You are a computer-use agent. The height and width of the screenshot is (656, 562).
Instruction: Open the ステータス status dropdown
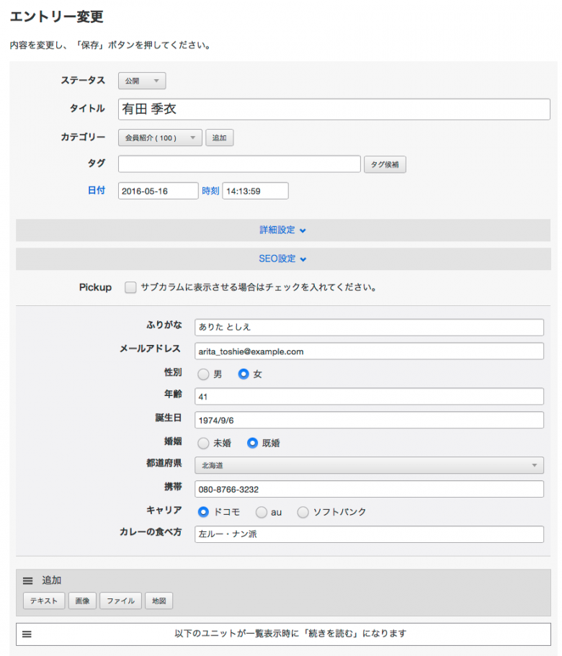point(141,81)
